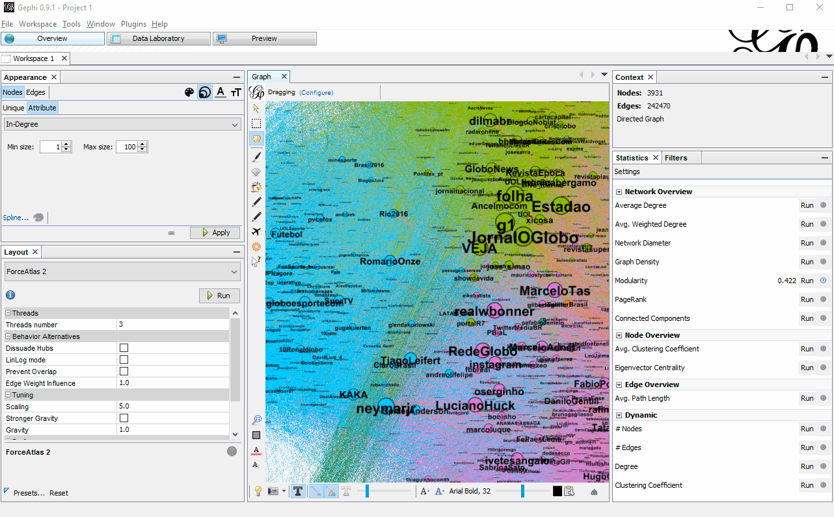834x517 pixels.
Task: Collapse the Behavior Alternatives section
Action: tap(8, 336)
